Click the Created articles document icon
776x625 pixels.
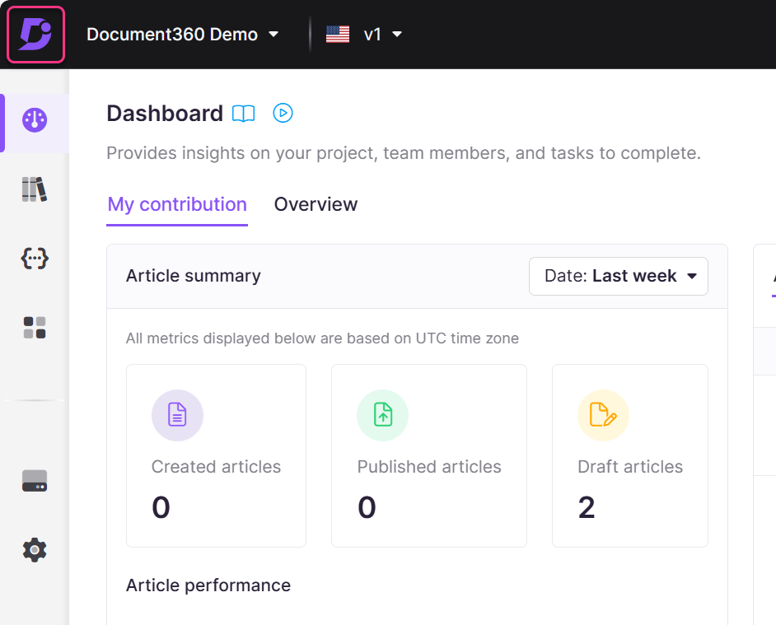coord(177,415)
